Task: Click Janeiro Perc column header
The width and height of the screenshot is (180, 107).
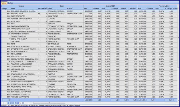Action: [106, 9]
